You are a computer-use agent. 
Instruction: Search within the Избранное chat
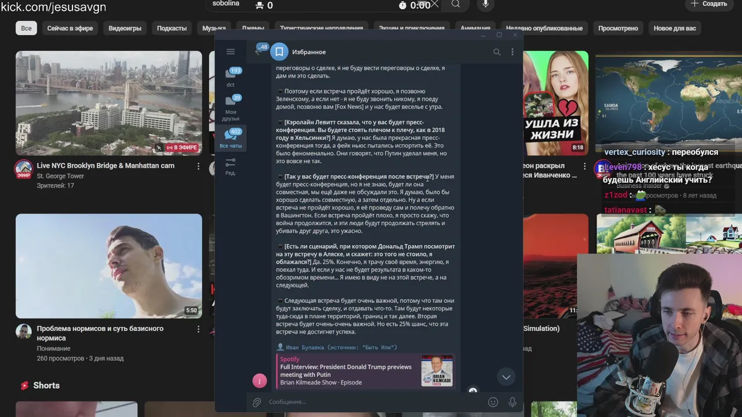[x=497, y=52]
